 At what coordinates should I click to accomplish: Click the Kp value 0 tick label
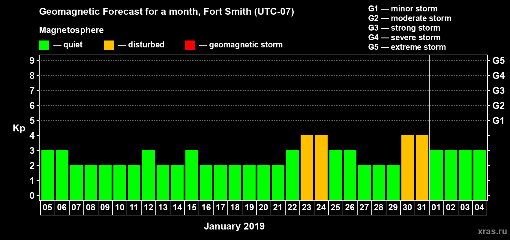point(32,196)
